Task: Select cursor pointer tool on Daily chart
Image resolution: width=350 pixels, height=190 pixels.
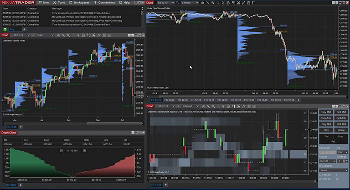Action: point(78,35)
